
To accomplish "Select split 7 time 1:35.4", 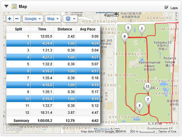I will pyautogui.click(x=47, y=78).
